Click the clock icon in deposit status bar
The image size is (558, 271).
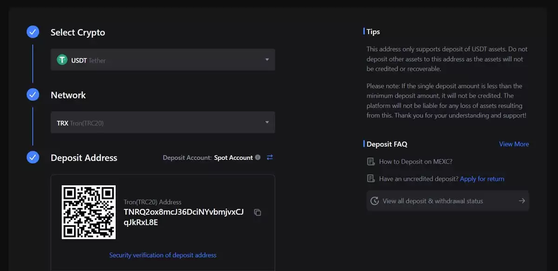[374, 201]
